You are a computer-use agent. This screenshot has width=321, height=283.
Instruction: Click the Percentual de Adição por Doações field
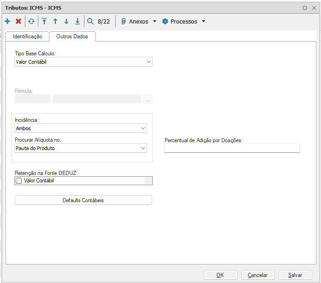pos(232,148)
